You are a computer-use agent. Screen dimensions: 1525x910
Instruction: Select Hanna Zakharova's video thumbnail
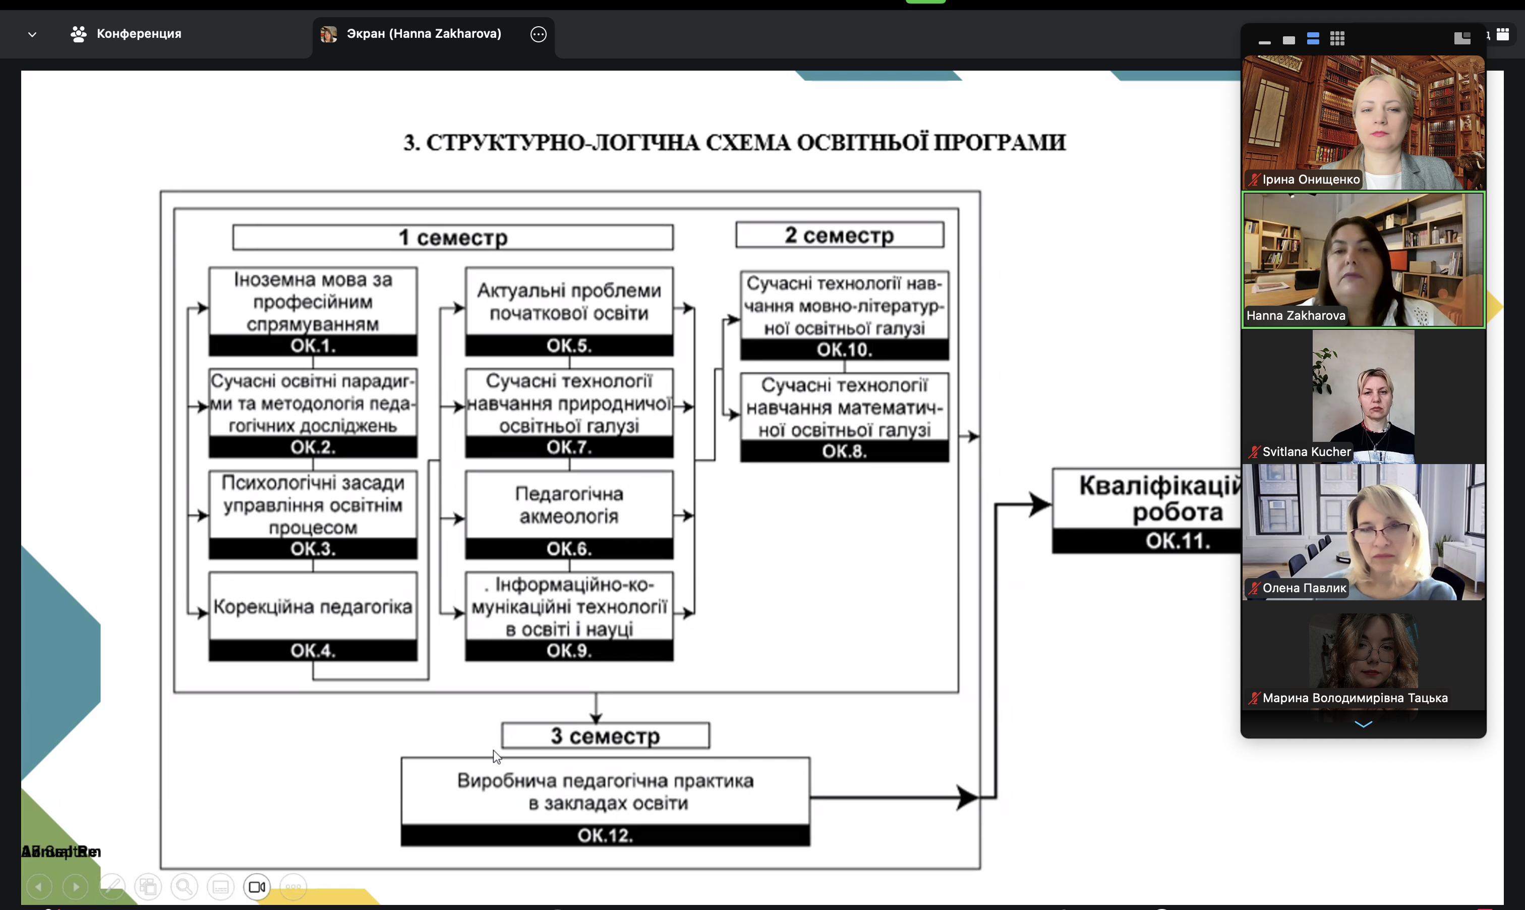(1363, 259)
